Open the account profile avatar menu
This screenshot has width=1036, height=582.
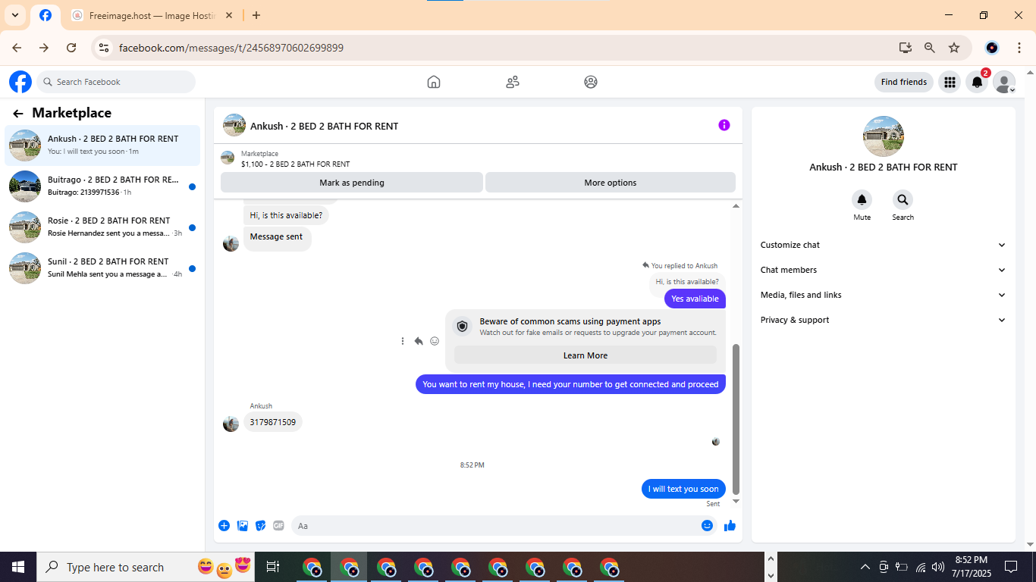point(1004,82)
